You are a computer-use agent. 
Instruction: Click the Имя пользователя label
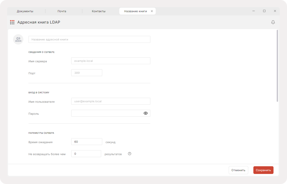click(x=41, y=102)
